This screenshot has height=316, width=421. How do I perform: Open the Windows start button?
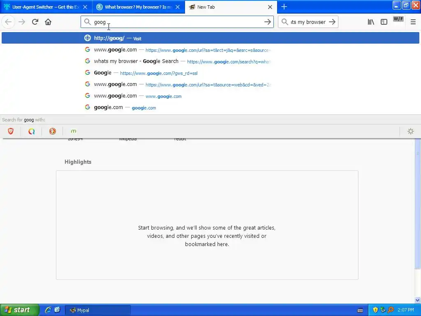(x=19, y=310)
